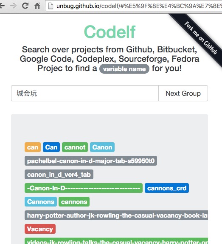Select the green 'cannot' tag
Image resolution: width=222 pixels, height=244 pixels.
(75, 147)
